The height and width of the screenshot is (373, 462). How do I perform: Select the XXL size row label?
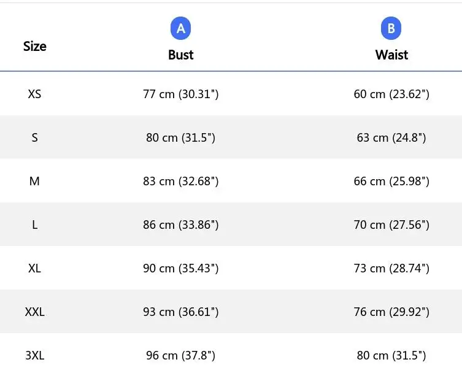[35, 312]
